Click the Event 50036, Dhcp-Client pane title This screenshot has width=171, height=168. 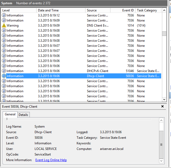(20, 107)
